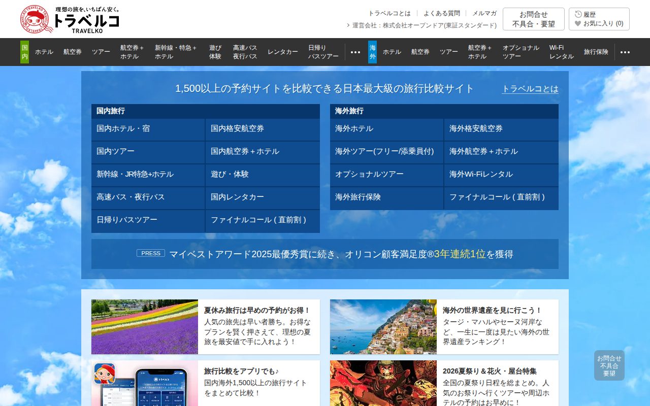Open メルマガ link
Viewport: 650px width, 406px height.
[x=484, y=13]
